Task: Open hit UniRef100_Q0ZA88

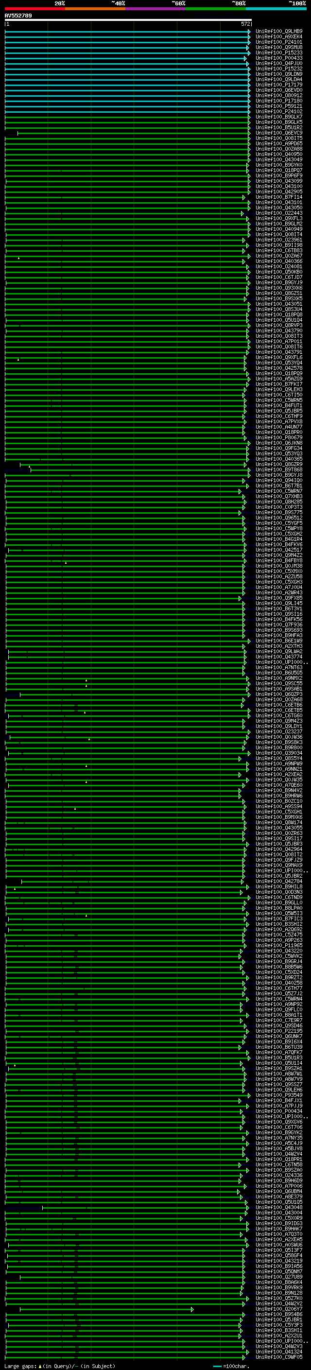Action: (279, 149)
